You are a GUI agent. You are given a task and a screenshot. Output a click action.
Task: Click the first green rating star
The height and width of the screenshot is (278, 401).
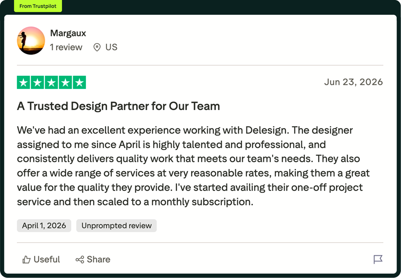point(23,83)
